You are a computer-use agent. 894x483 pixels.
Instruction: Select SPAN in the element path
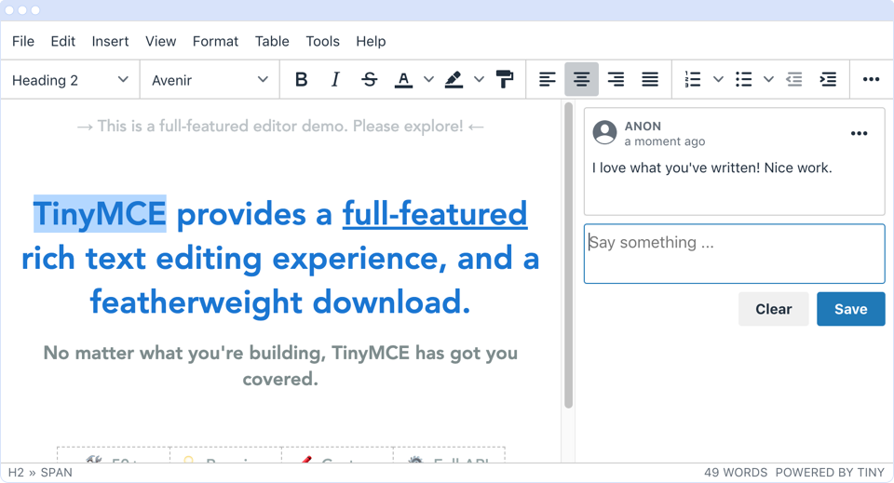(x=57, y=473)
